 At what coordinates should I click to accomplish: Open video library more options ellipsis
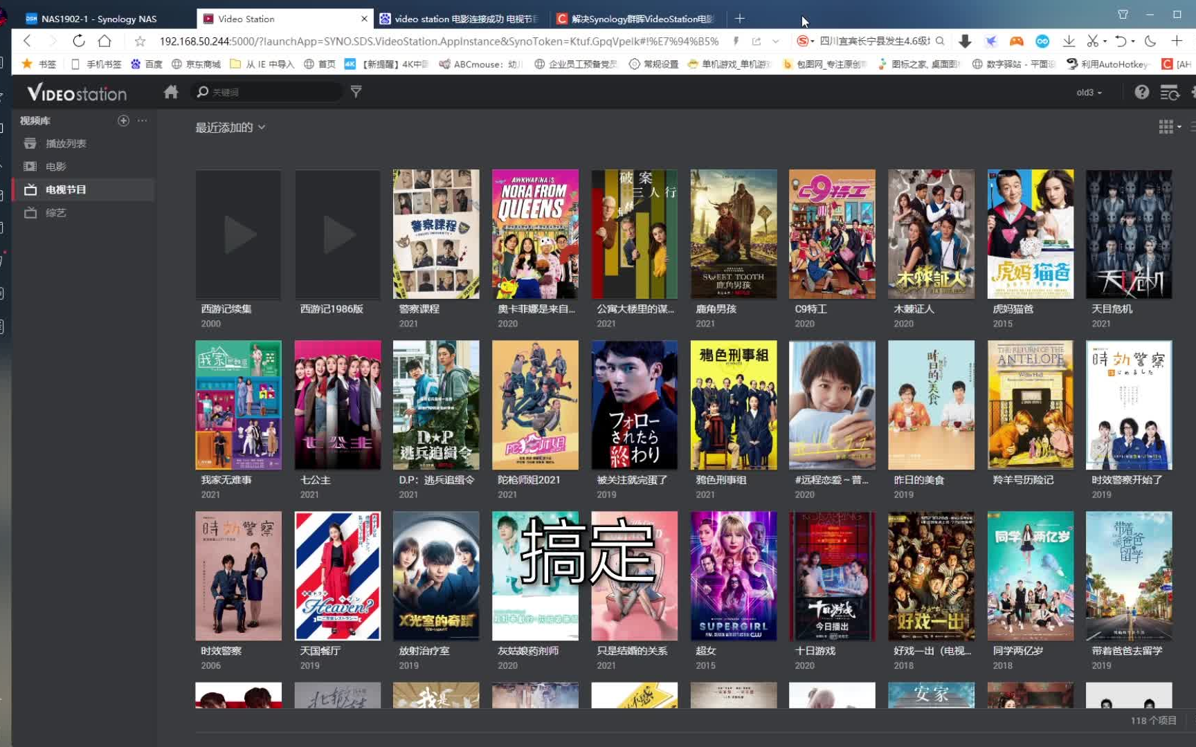tap(143, 120)
